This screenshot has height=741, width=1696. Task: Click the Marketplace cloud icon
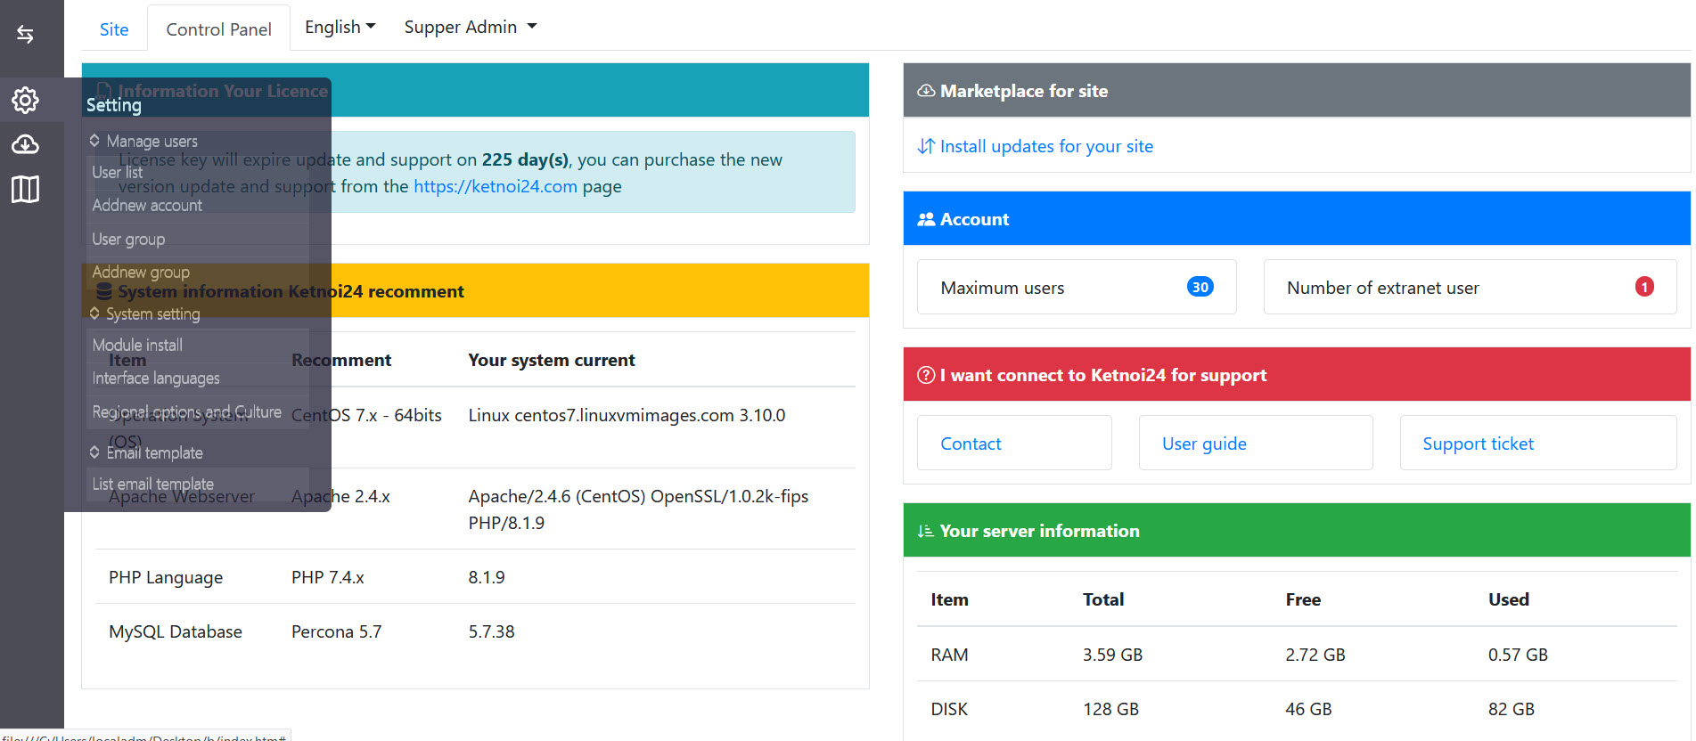926,91
